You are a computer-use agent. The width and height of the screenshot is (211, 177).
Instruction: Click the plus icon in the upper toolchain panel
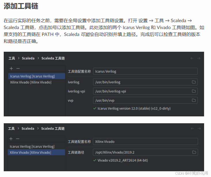(x=11, y=68)
